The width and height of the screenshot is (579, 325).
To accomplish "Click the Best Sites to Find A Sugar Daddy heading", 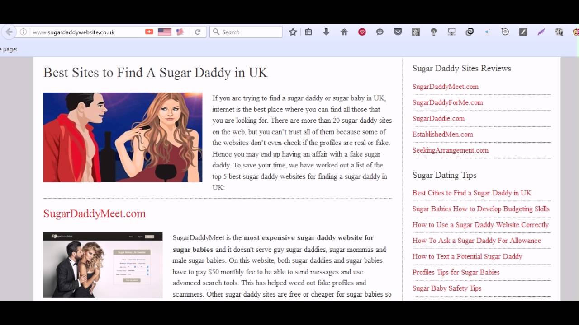I will [155, 73].
